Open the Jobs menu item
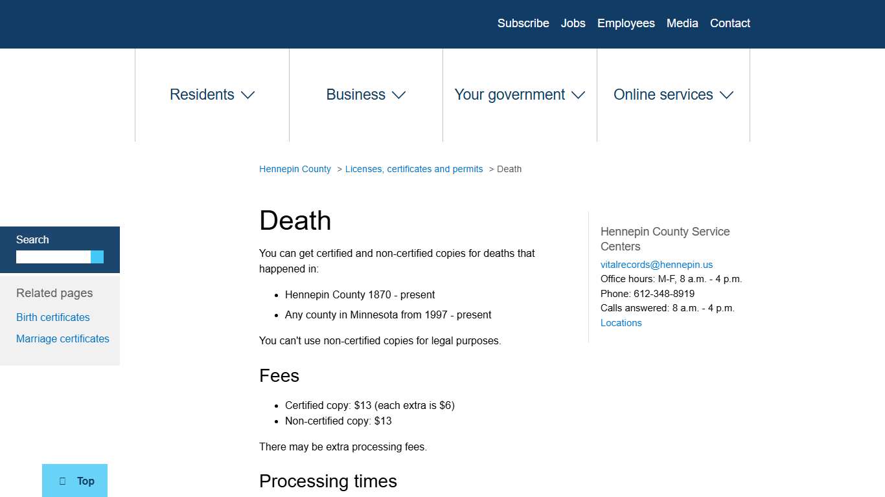885x497 pixels. coord(573,23)
